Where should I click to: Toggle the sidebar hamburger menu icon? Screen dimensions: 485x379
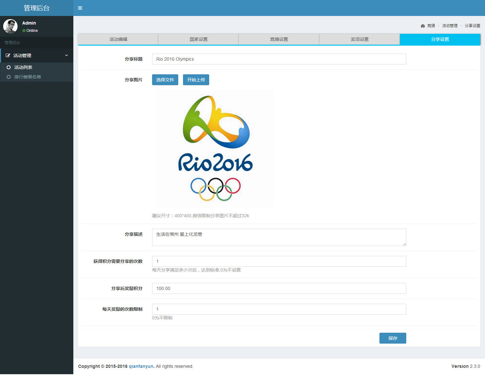(x=80, y=8)
